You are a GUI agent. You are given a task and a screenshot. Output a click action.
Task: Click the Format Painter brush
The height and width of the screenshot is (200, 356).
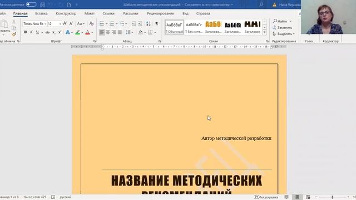click(14, 34)
